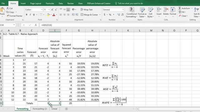
Task: Switch to the Linear sheet tab
Action: point(54,109)
